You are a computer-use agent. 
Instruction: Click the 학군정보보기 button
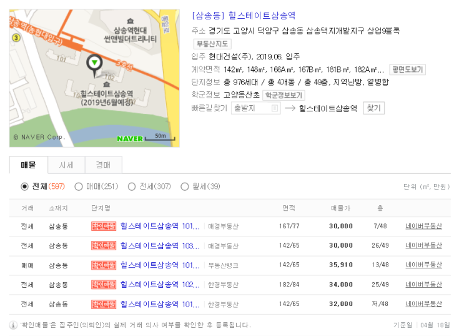pyautogui.click(x=284, y=95)
